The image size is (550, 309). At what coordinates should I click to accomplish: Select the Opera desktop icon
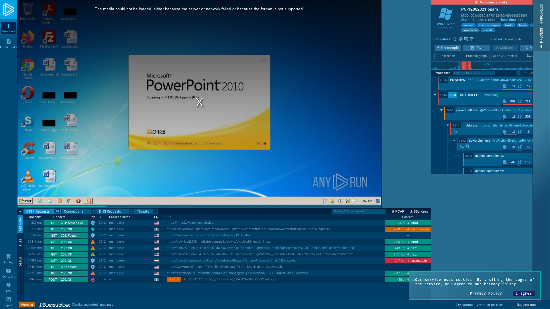[x=28, y=95]
